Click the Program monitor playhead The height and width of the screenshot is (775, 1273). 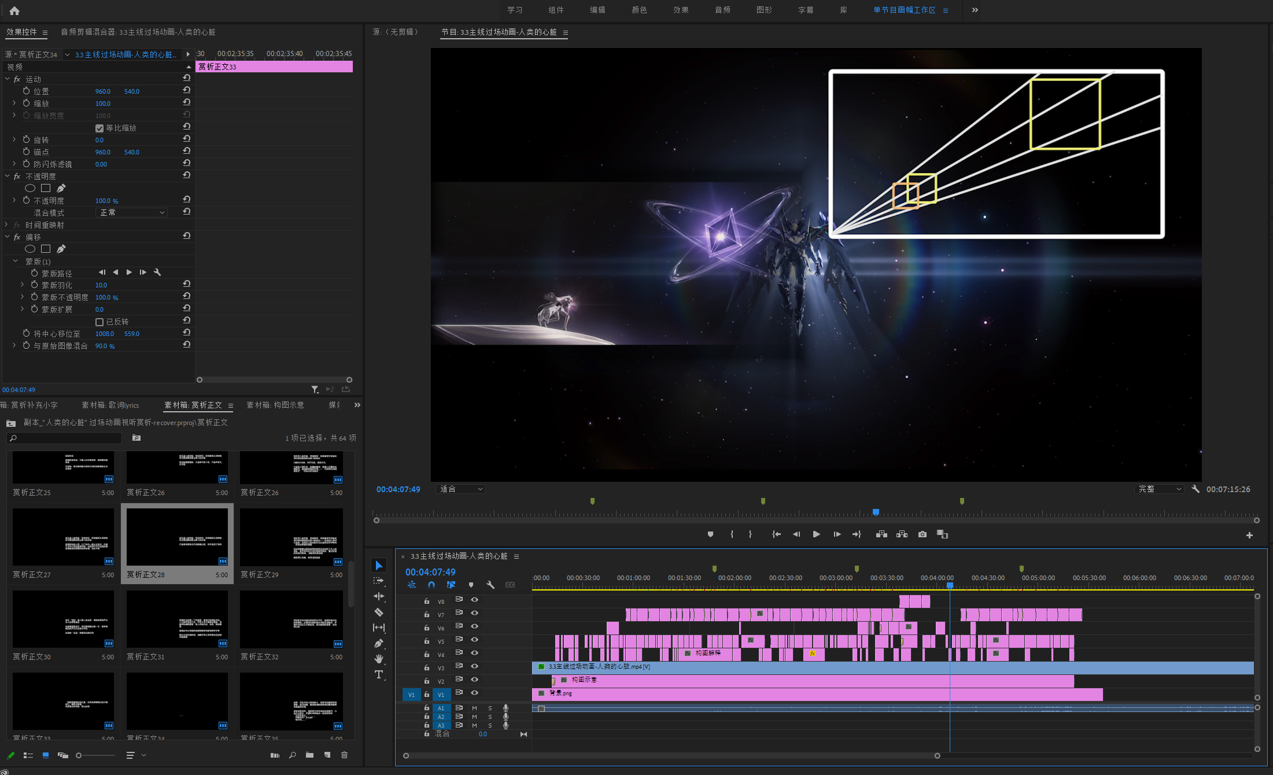(876, 512)
